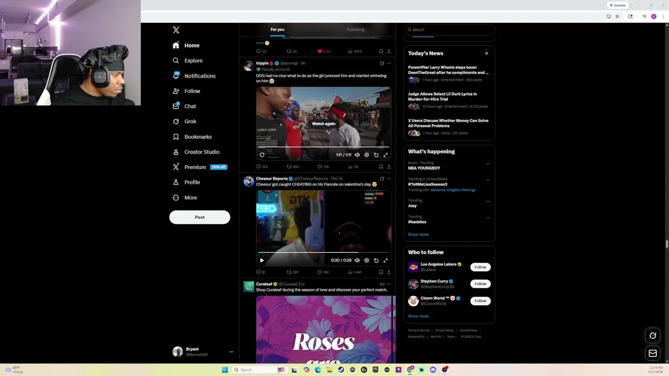Open options for #baddies trend

(488, 217)
